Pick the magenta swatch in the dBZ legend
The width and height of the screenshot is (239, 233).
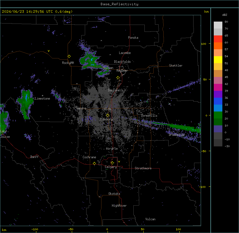218,87
